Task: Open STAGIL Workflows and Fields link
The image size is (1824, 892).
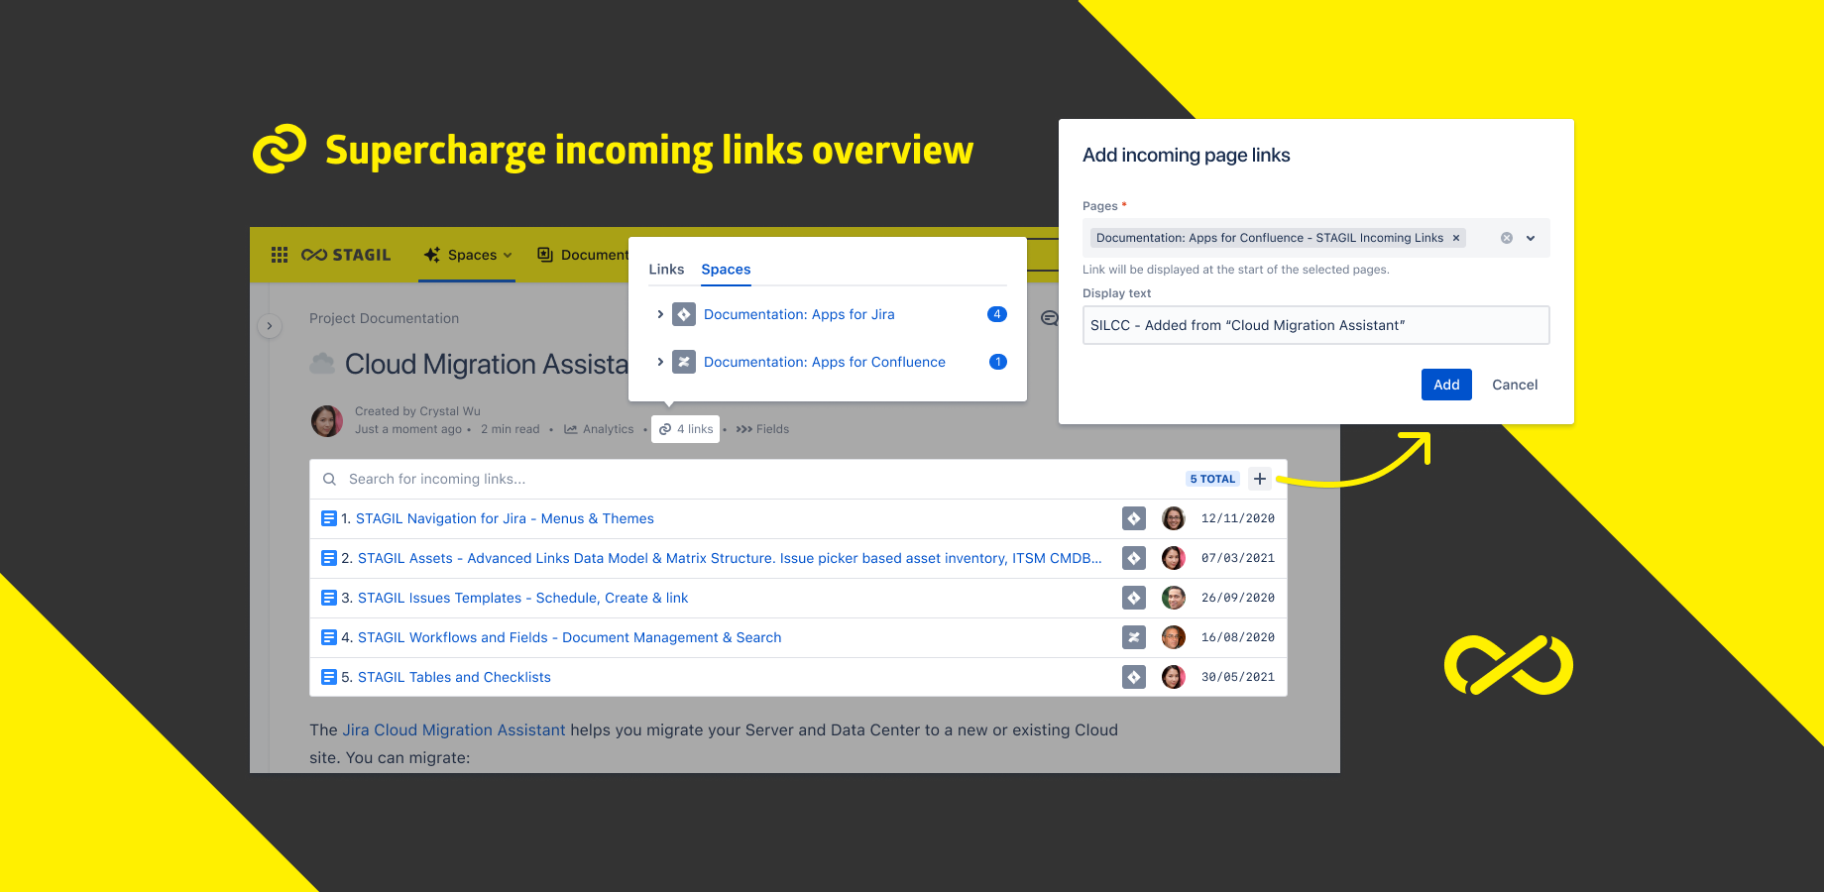Action: pos(569,637)
